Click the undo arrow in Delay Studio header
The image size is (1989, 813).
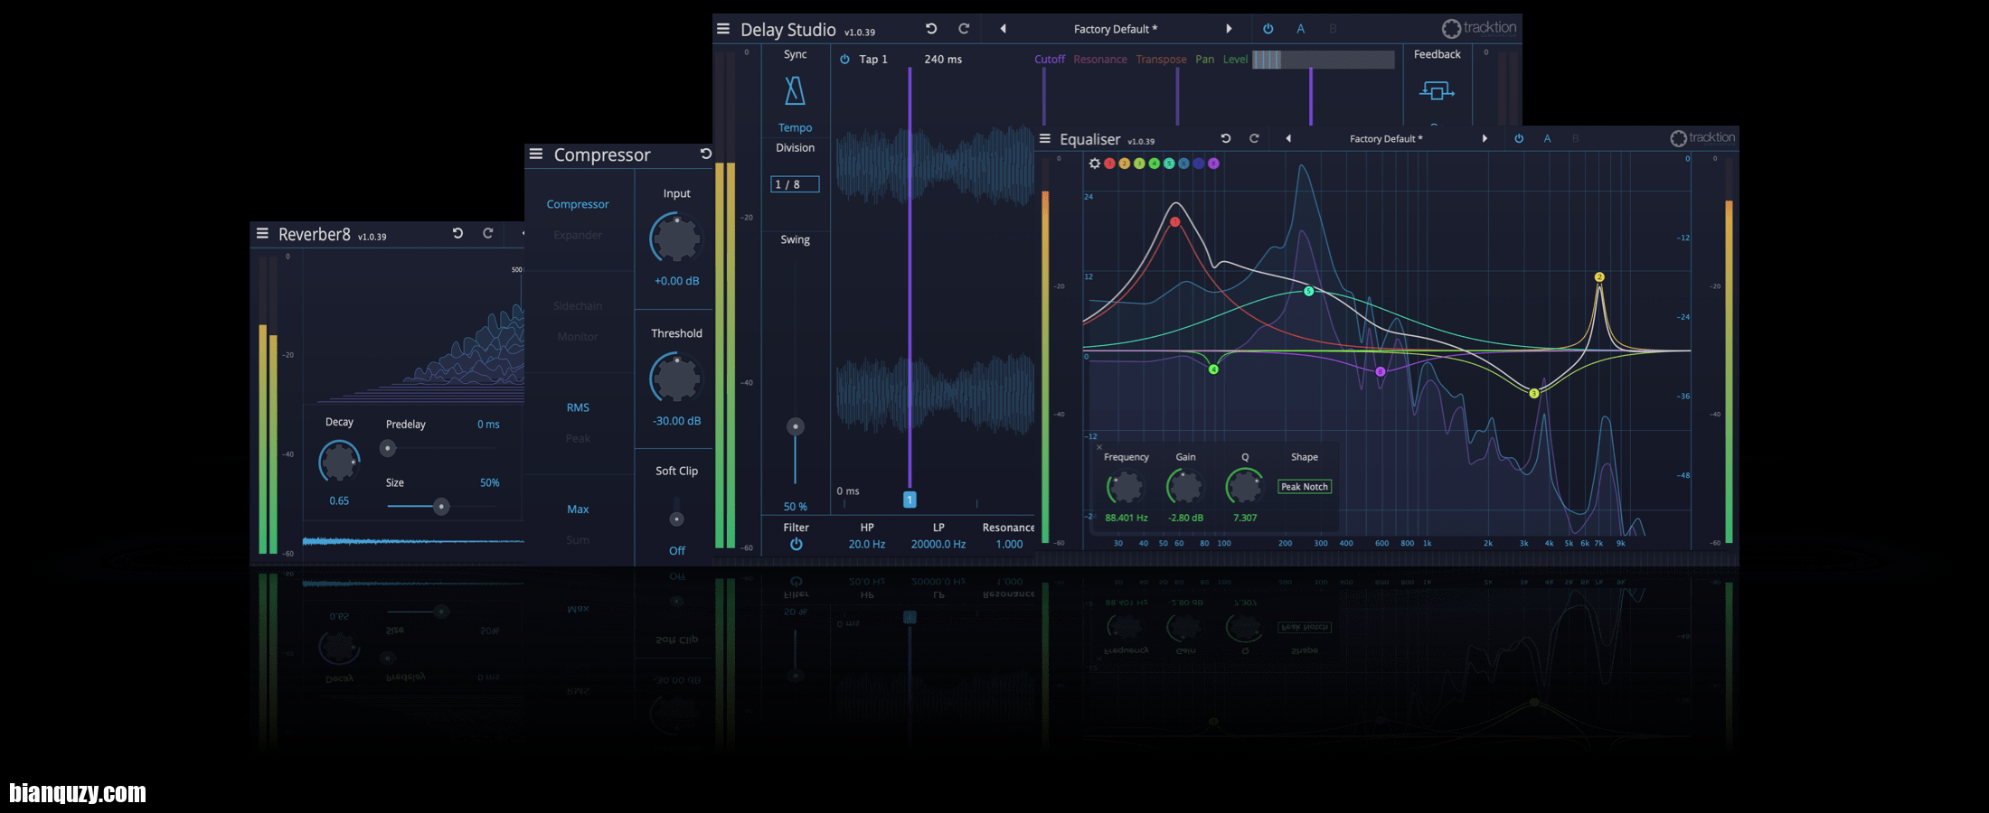coord(931,29)
